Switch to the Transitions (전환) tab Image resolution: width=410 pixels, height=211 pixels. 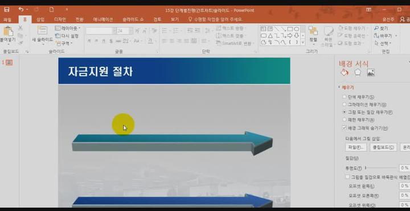tap(80, 19)
